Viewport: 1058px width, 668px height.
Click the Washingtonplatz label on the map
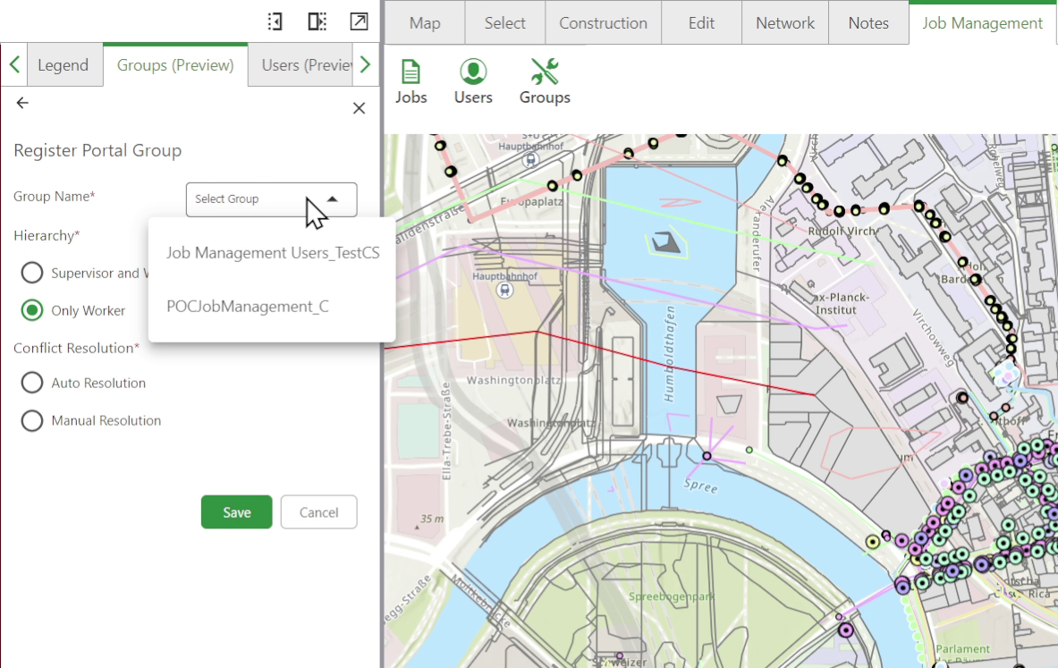tap(513, 380)
